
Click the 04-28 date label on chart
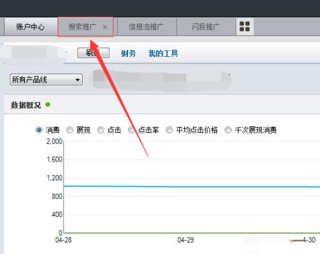pos(63,240)
